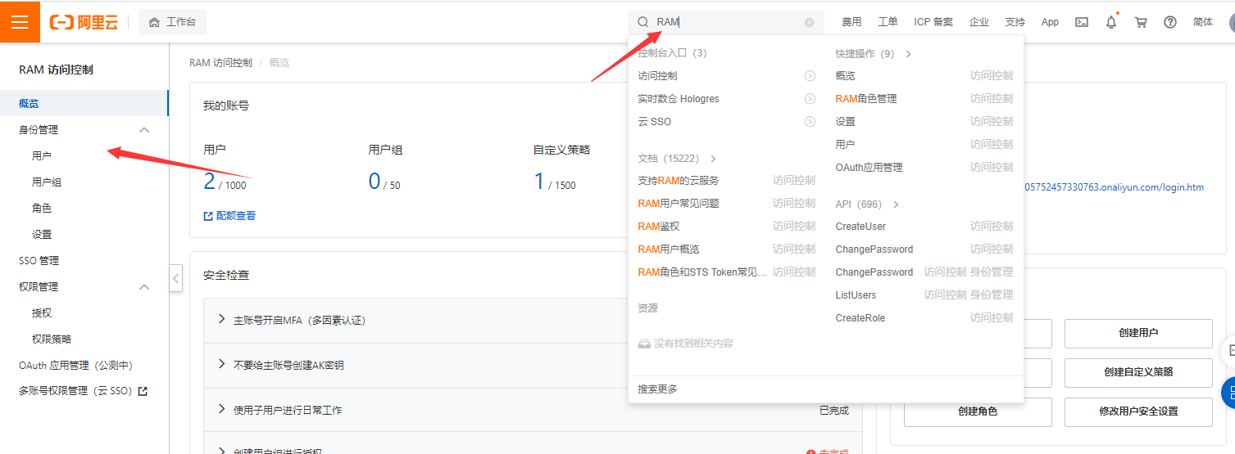Open 授权 in the left sidebar
The width and height of the screenshot is (1235, 454).
tap(42, 312)
